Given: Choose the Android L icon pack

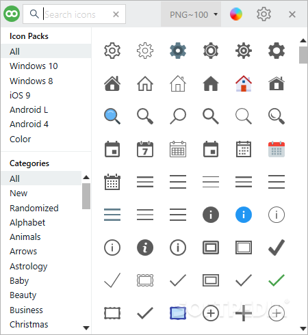Looking at the screenshot, I should click(x=29, y=110).
